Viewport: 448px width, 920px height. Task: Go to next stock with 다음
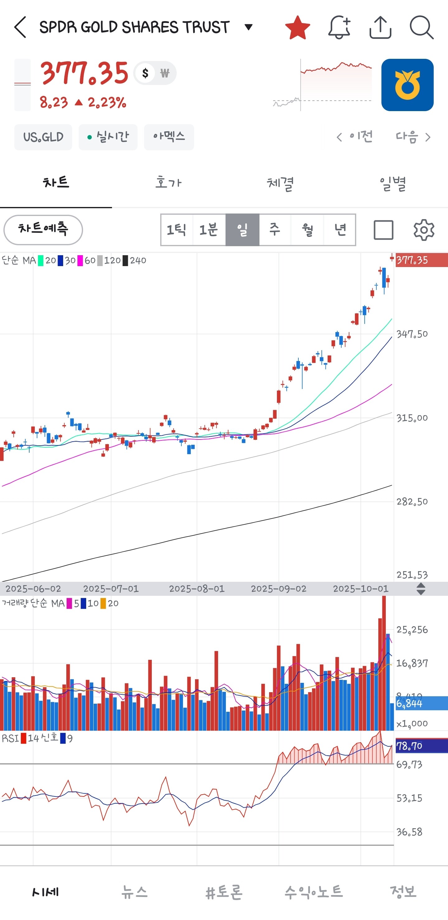click(x=413, y=137)
